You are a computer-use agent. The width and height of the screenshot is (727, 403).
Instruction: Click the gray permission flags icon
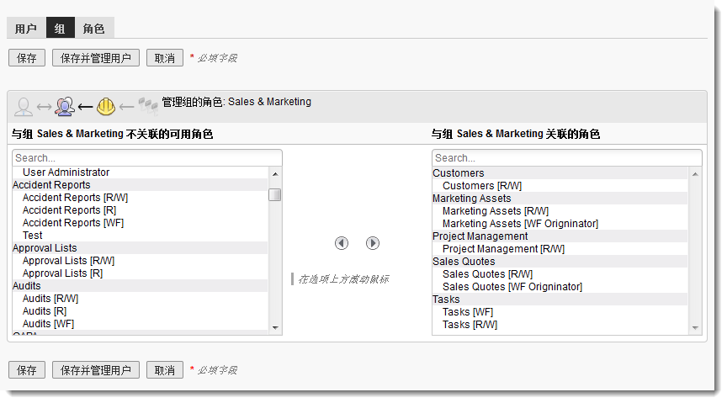[148, 106]
